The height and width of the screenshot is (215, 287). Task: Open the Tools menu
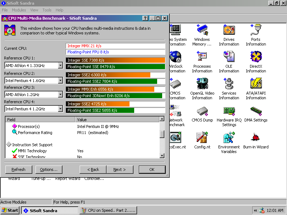47,10
